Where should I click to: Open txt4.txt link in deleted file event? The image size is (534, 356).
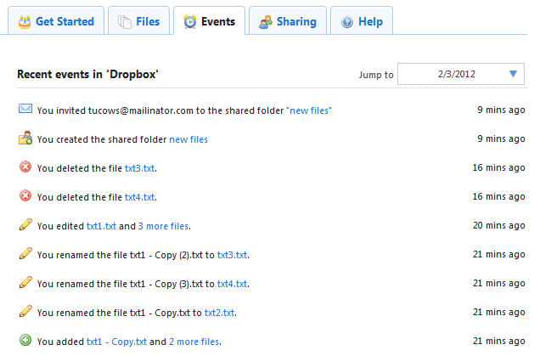139,198
